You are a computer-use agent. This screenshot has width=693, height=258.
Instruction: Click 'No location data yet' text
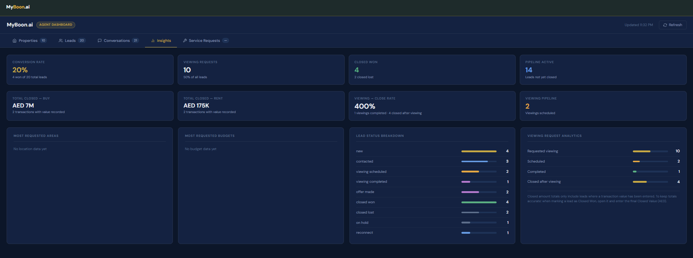coord(30,149)
